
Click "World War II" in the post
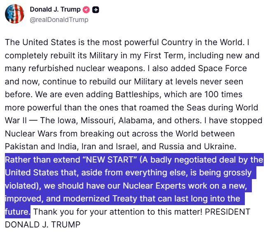[243, 108]
